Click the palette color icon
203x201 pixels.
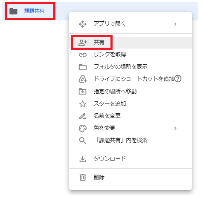83,129
